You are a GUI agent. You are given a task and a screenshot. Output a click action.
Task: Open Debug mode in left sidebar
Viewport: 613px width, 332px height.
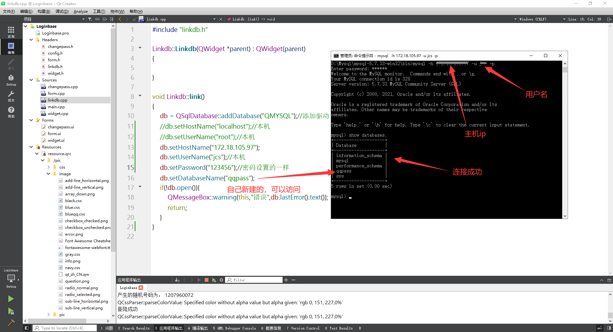[11, 80]
